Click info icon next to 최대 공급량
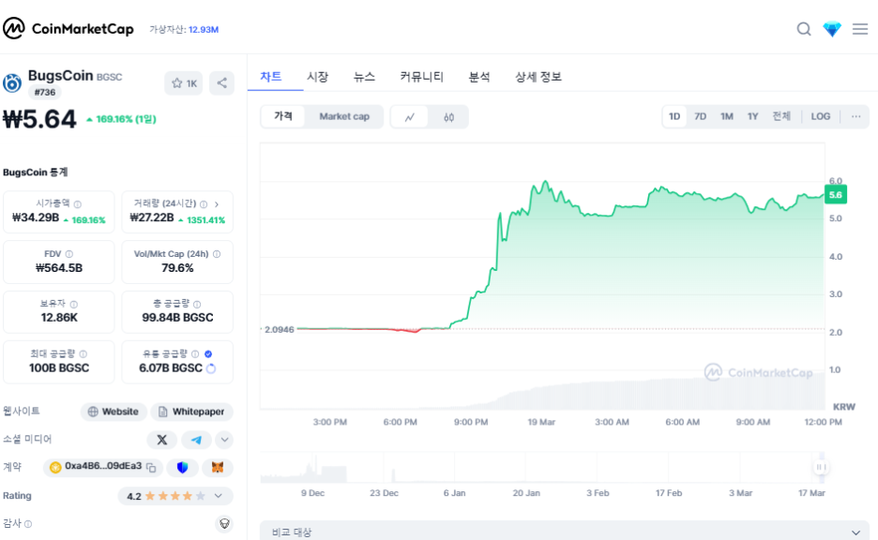 83,353
